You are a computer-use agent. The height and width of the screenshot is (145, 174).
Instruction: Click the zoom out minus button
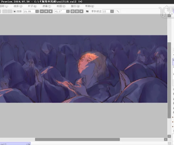click(x=42, y=11)
